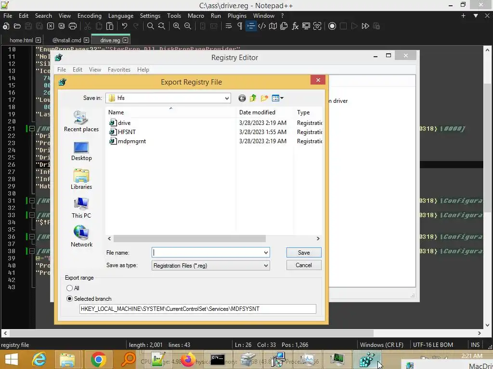Sort files by the Name column header
Screen dimensions: 493x369
point(171,112)
